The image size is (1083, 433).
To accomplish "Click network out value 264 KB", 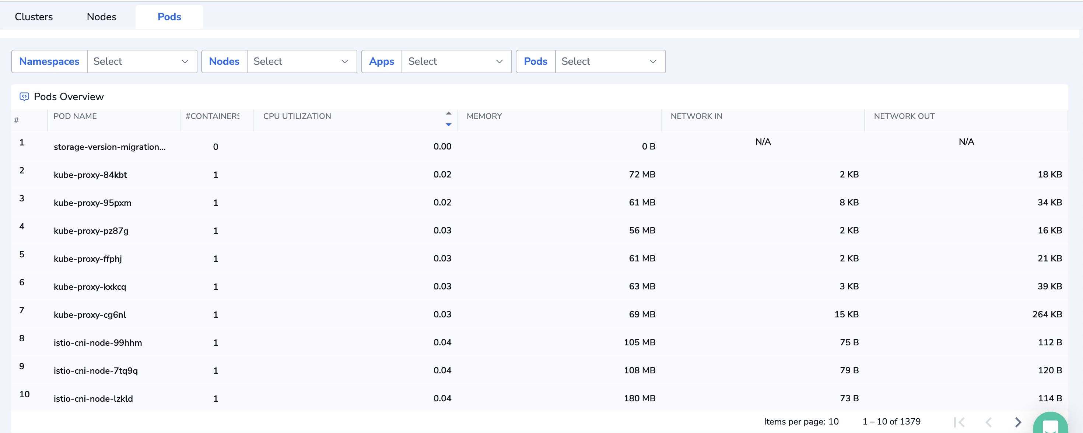I will (1047, 314).
